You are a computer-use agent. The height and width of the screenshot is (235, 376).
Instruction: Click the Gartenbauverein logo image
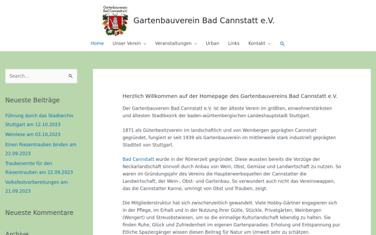tap(115, 21)
